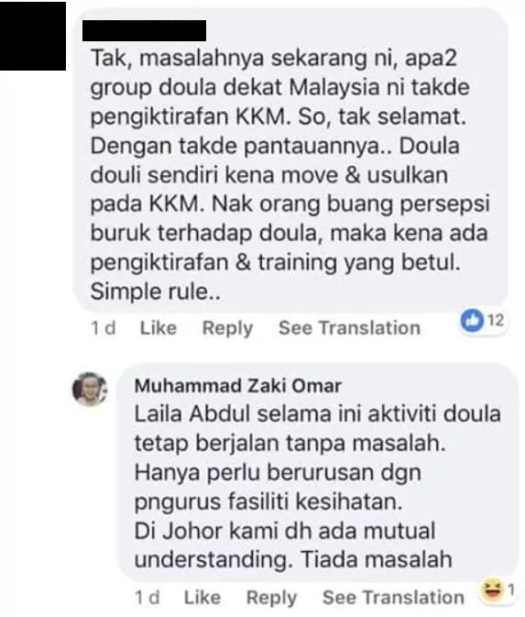Reply to the first comment about KKM
The height and width of the screenshot is (617, 525).
coord(227,328)
